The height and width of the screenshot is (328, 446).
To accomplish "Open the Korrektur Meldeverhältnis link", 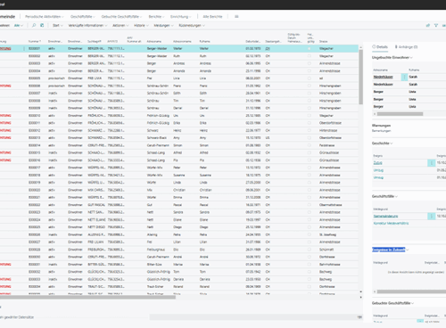I will coord(391,224).
